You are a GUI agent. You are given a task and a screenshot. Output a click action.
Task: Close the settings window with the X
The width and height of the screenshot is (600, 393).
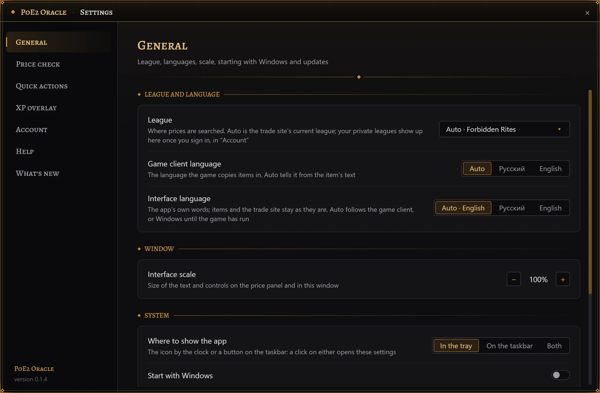pos(587,13)
